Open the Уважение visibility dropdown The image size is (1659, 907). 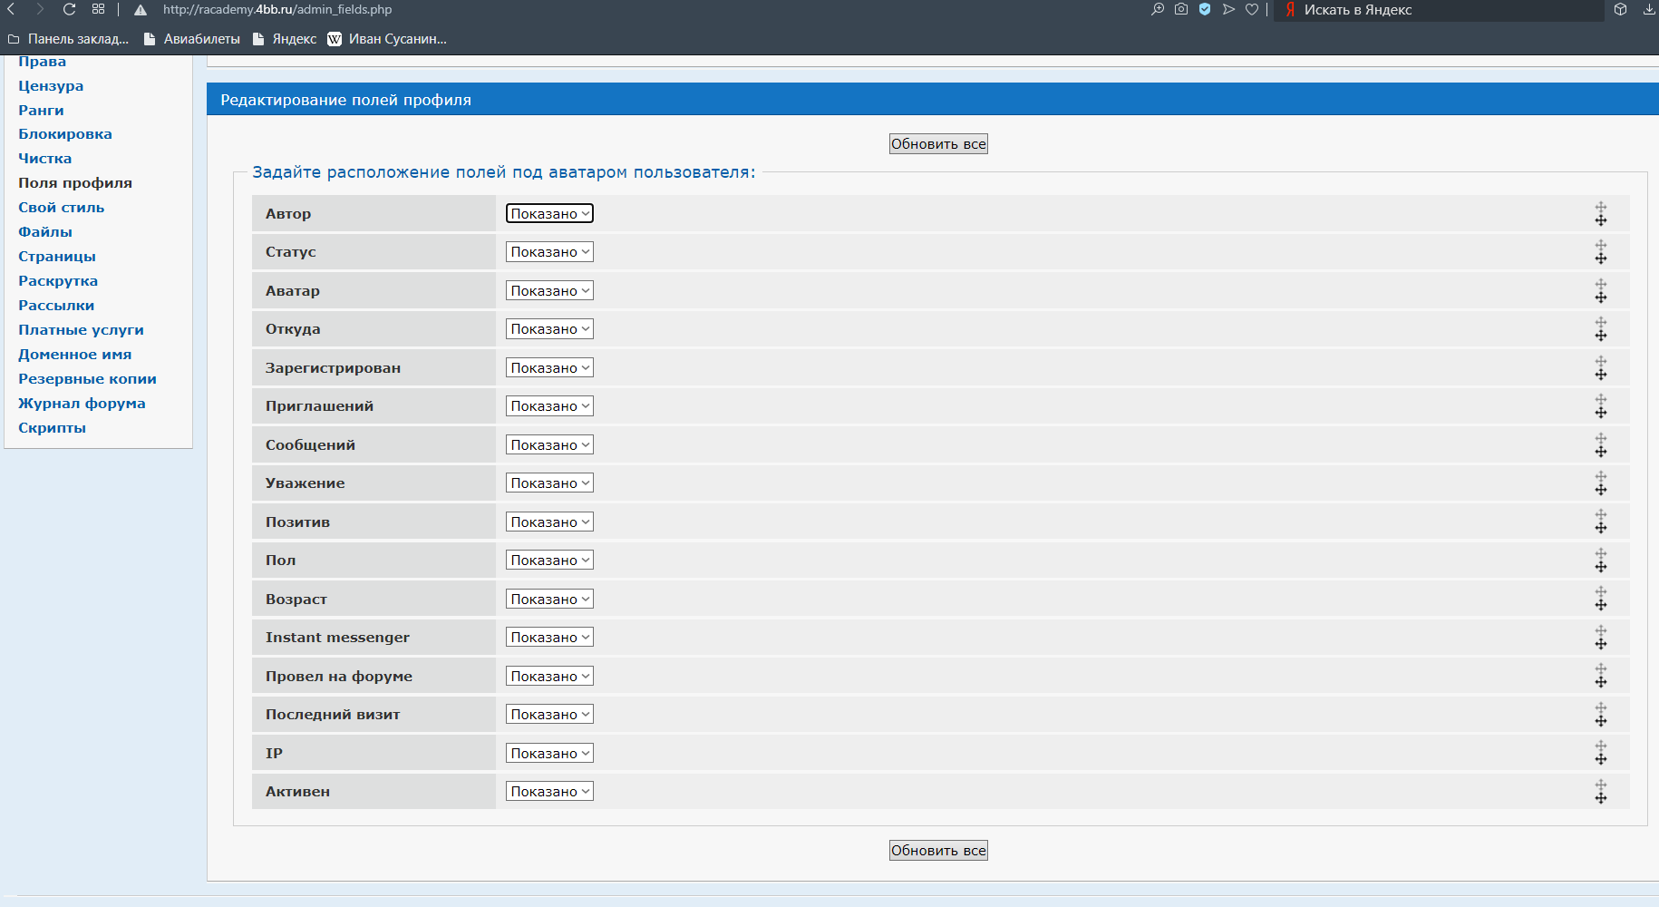[x=549, y=483]
